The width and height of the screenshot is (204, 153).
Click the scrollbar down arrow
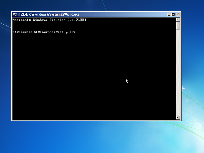(x=178, y=118)
